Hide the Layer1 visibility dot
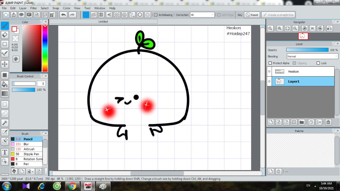Viewport: 340px width, 191px height. click(269, 82)
